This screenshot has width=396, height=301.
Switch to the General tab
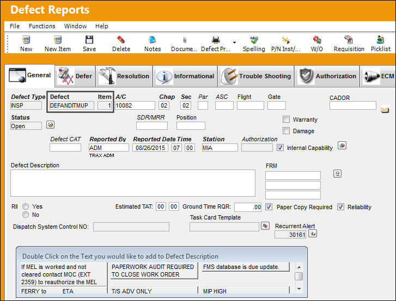30,76
